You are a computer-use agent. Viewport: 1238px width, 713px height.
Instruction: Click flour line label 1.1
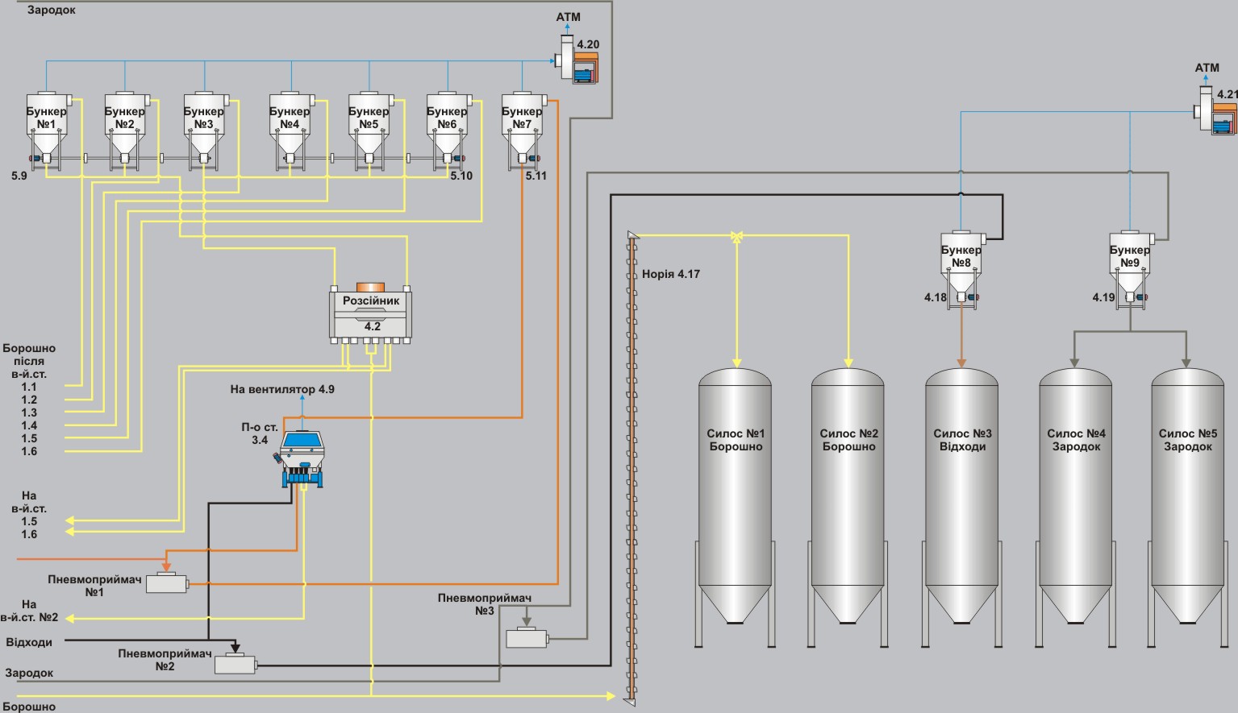click(29, 387)
